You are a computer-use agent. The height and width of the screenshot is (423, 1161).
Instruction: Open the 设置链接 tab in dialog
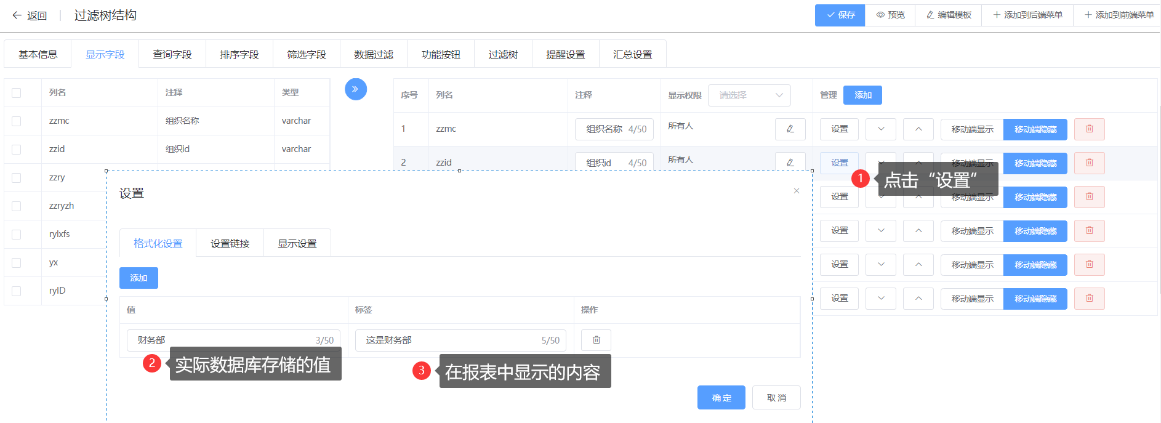230,244
